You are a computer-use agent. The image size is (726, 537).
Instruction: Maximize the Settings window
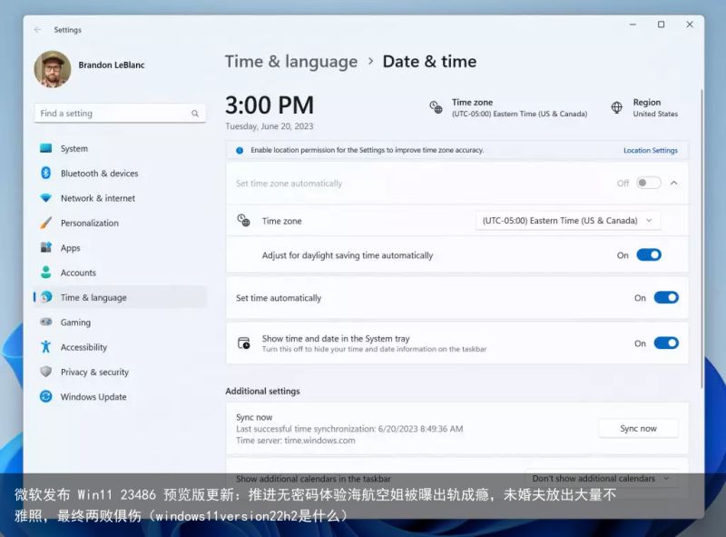pos(662,25)
